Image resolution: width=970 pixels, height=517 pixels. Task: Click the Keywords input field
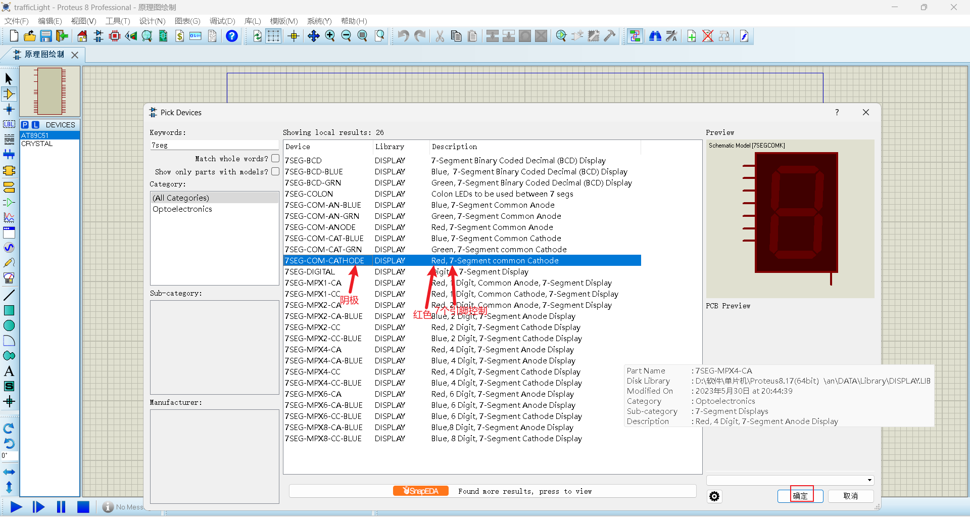pyautogui.click(x=215, y=145)
